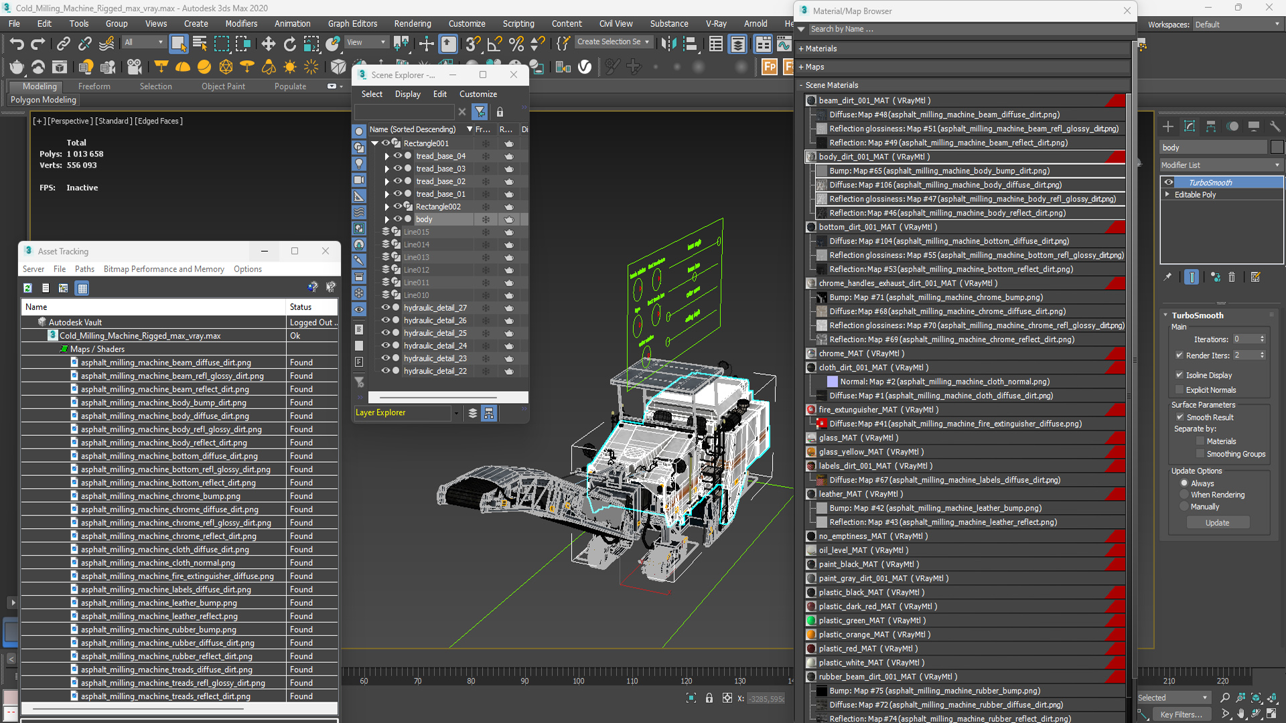1286x723 pixels.
Task: Select When Rendering update option
Action: click(1184, 495)
